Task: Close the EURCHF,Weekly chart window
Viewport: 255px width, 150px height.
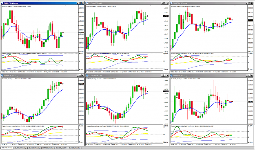Action: (252, 76)
